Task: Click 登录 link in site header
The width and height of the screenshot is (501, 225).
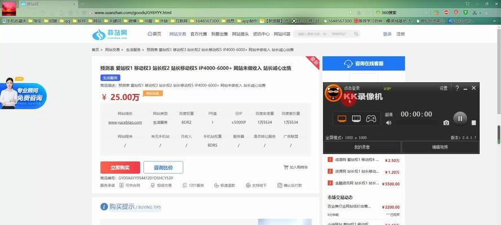Action: point(387,34)
